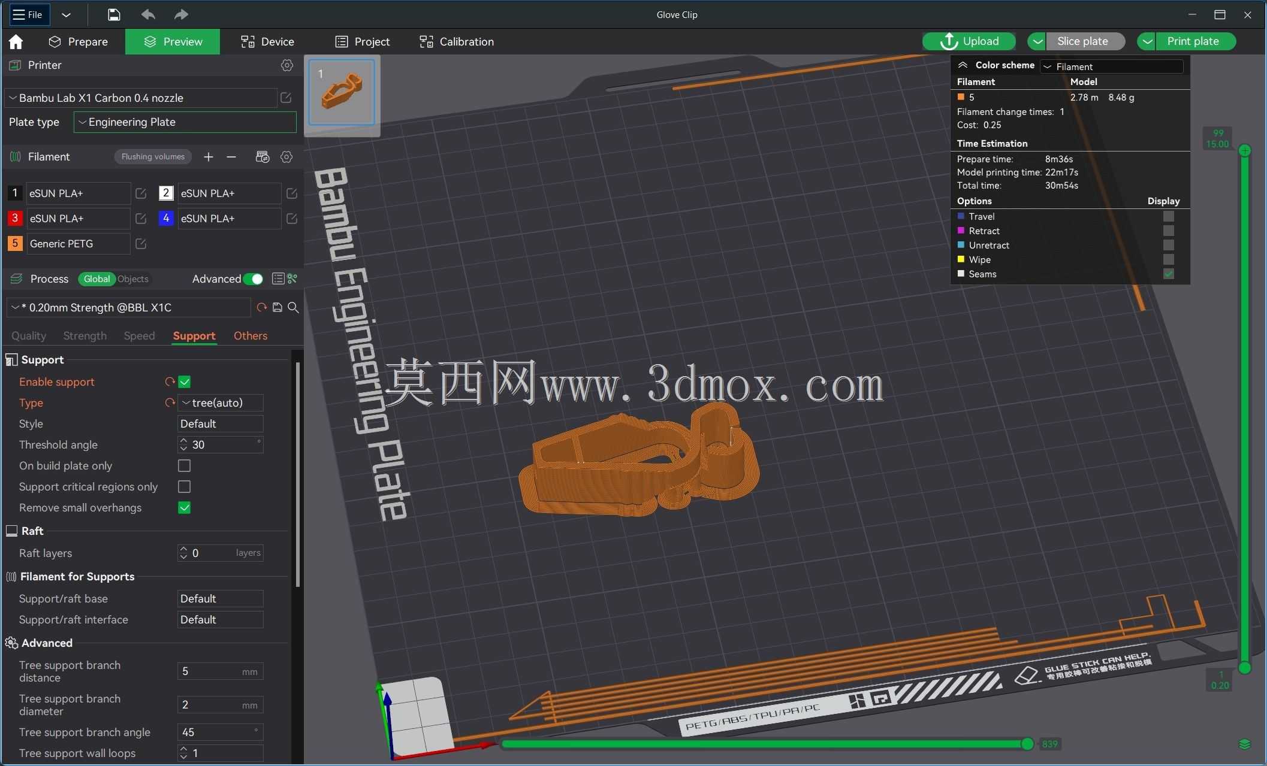Switch to the Prepare tab
The height and width of the screenshot is (766, 1267).
79,41
